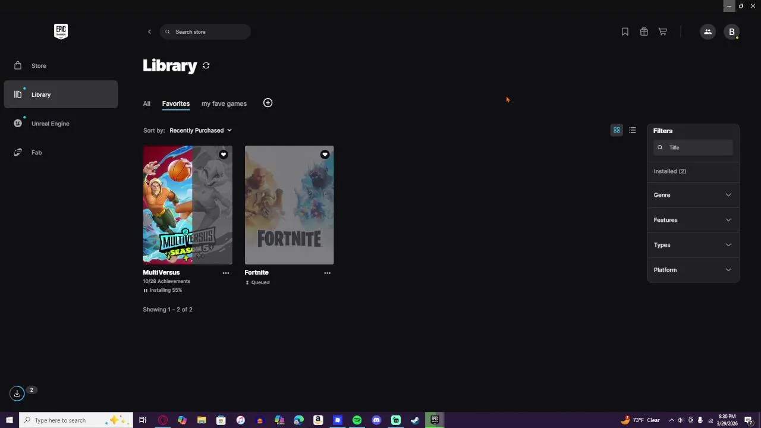Click the Epic Games logo
Viewport: 761px width, 428px height.
click(x=61, y=32)
